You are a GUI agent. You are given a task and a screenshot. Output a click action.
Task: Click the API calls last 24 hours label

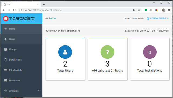tap(108, 71)
